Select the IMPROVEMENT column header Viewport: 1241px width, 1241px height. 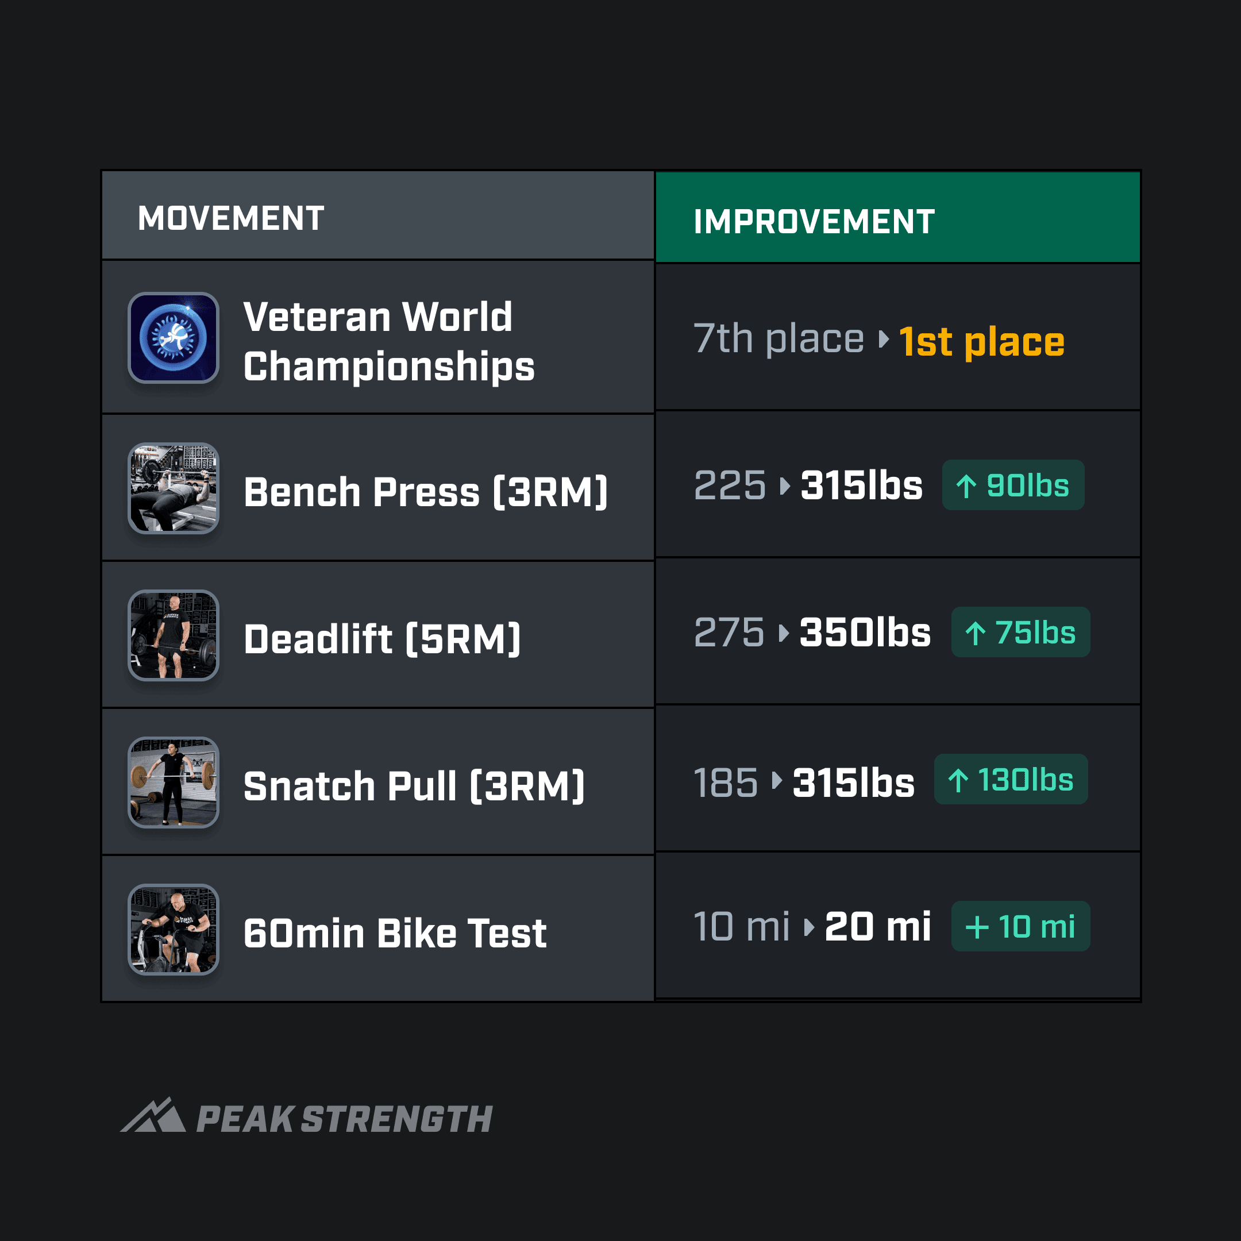pyautogui.click(x=814, y=222)
